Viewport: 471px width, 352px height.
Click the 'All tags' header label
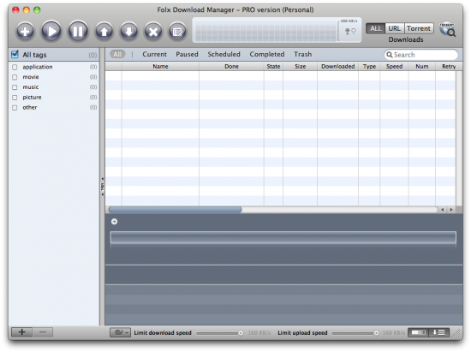point(34,55)
